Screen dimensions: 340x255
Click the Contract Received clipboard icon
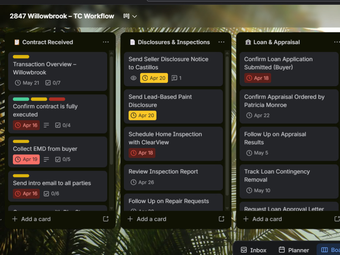(17, 42)
